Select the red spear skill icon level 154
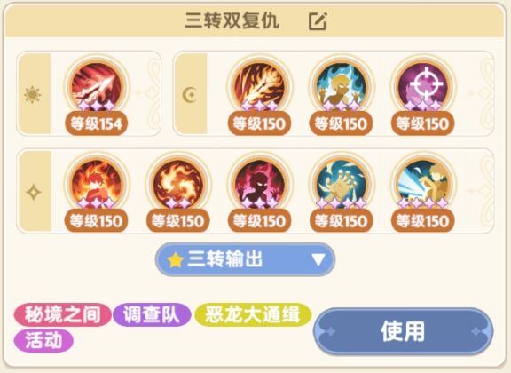Screen dimensions: 511x373 [x=97, y=87]
